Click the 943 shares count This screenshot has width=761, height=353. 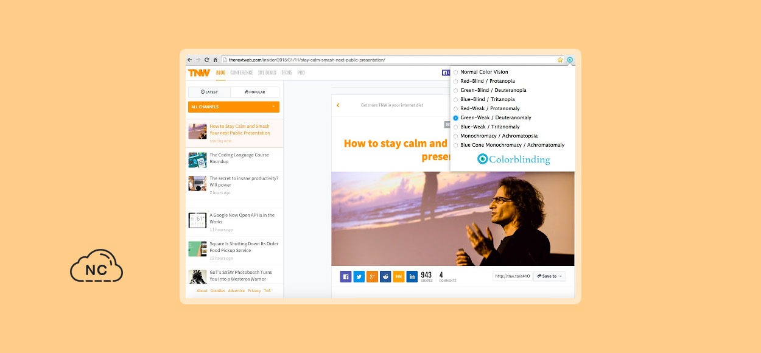[426, 277]
